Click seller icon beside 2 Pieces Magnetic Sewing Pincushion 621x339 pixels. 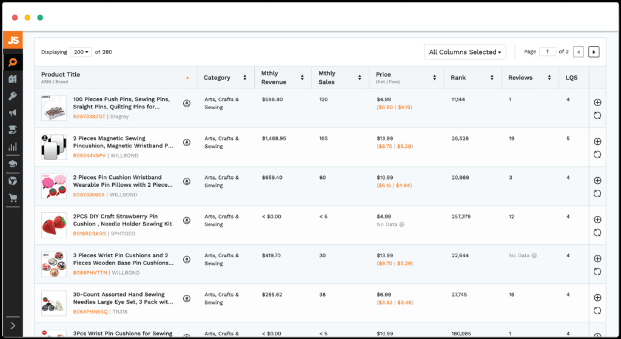[x=187, y=143]
